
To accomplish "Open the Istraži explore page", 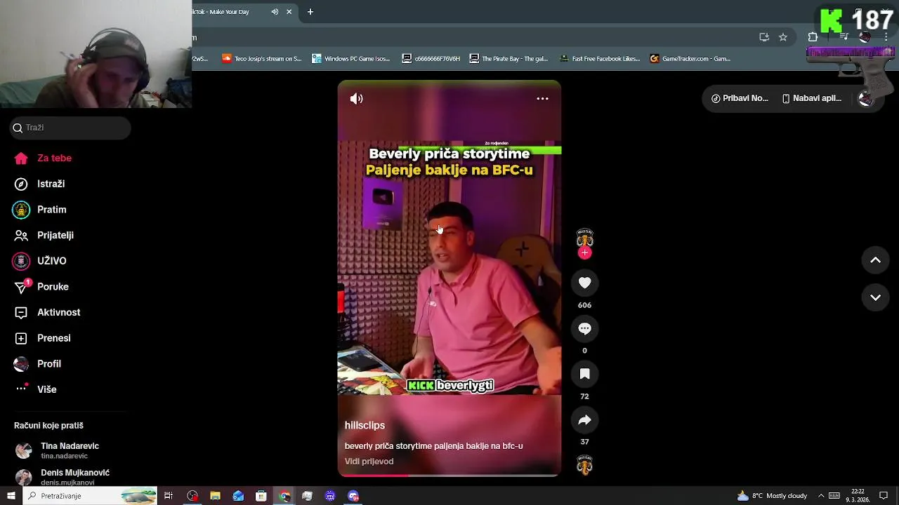I will (x=40, y=184).
